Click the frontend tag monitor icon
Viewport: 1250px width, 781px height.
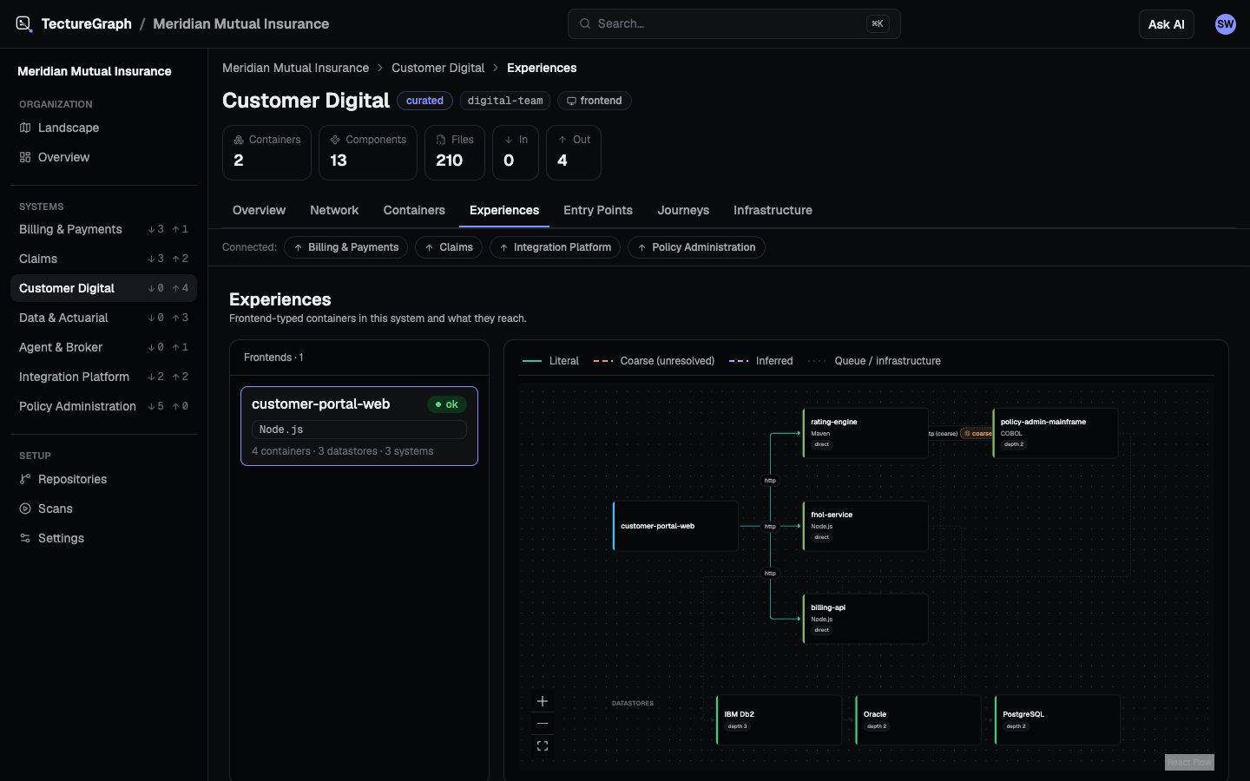[571, 102]
